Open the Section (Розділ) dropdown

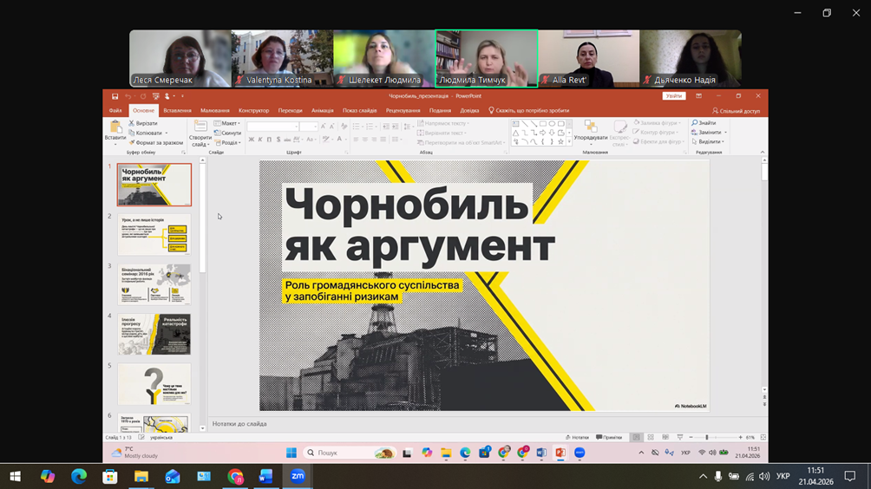[229, 142]
